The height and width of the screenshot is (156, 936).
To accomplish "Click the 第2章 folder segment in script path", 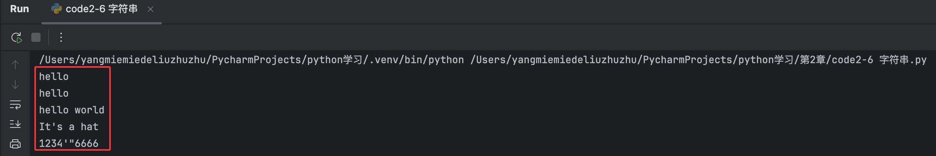I will click(x=812, y=60).
